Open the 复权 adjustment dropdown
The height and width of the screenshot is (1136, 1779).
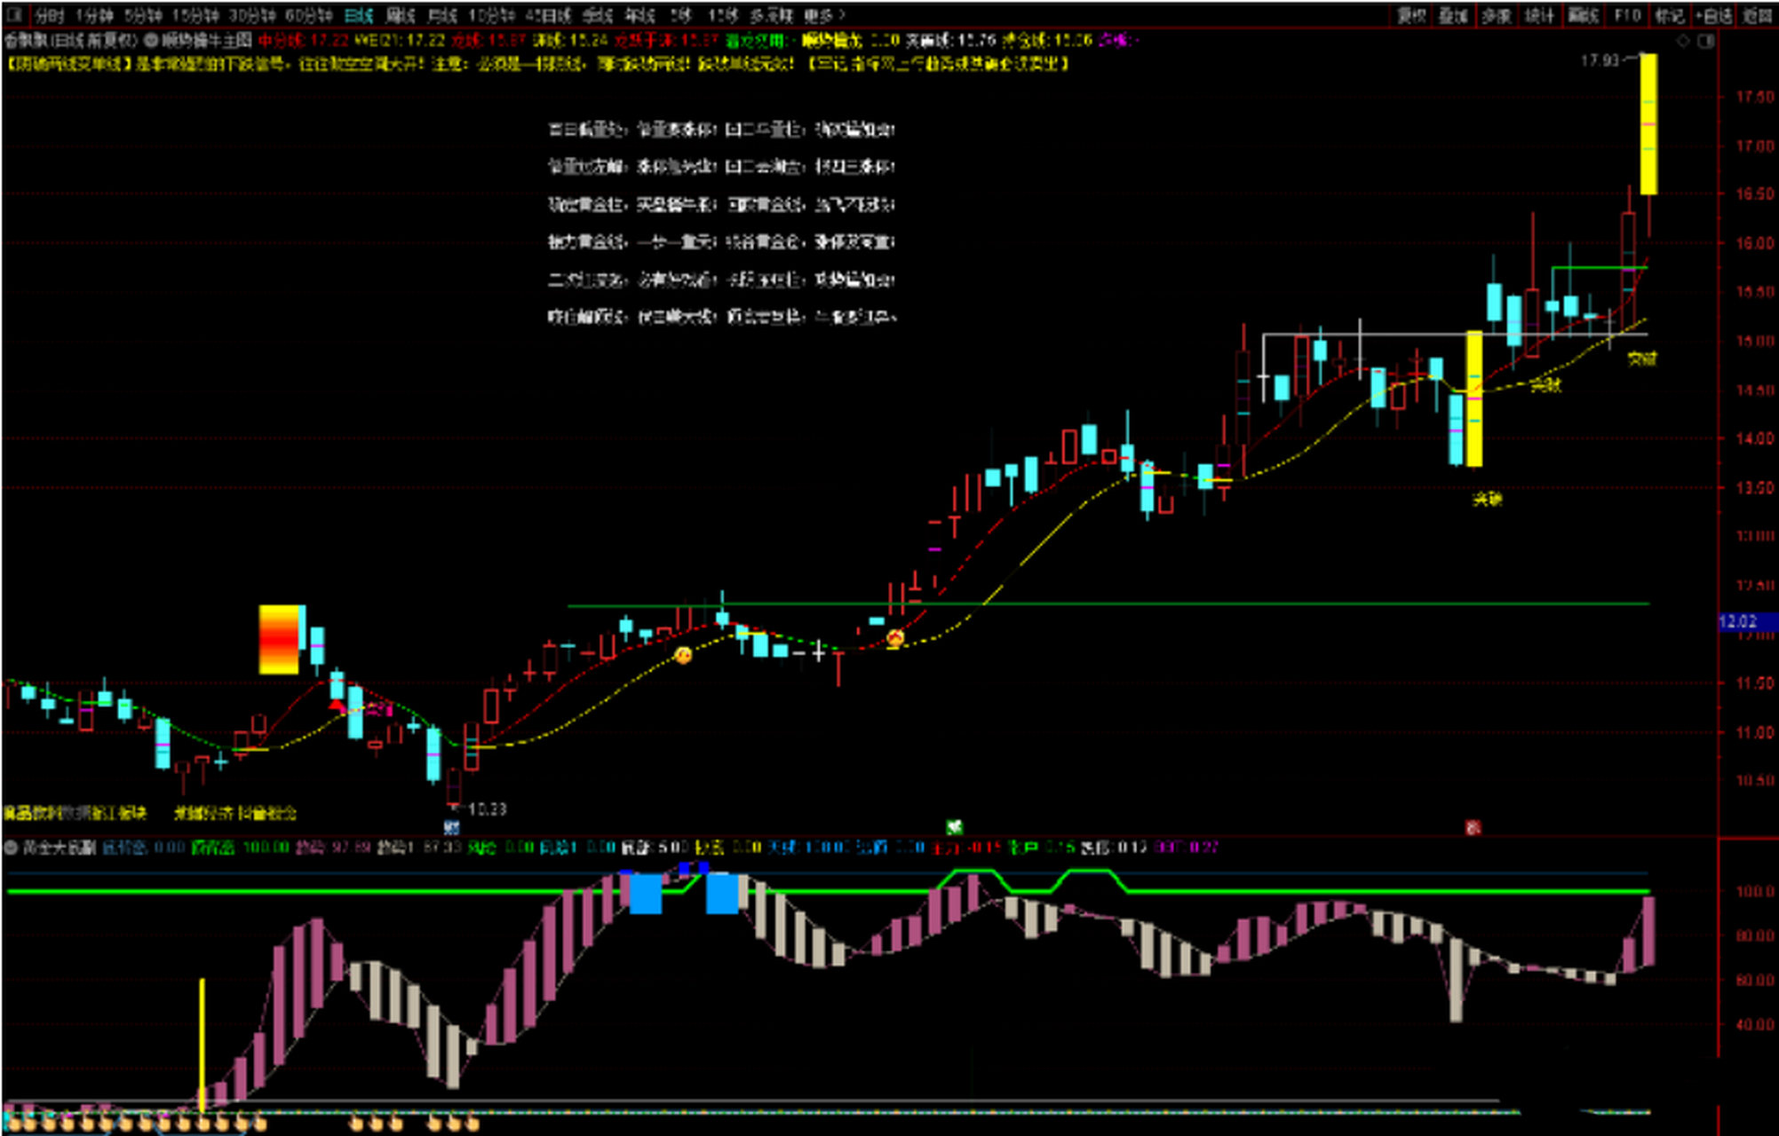[1411, 15]
